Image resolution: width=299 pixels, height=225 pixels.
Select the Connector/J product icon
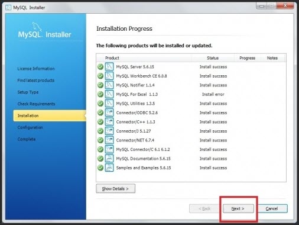pyautogui.click(x=109, y=131)
